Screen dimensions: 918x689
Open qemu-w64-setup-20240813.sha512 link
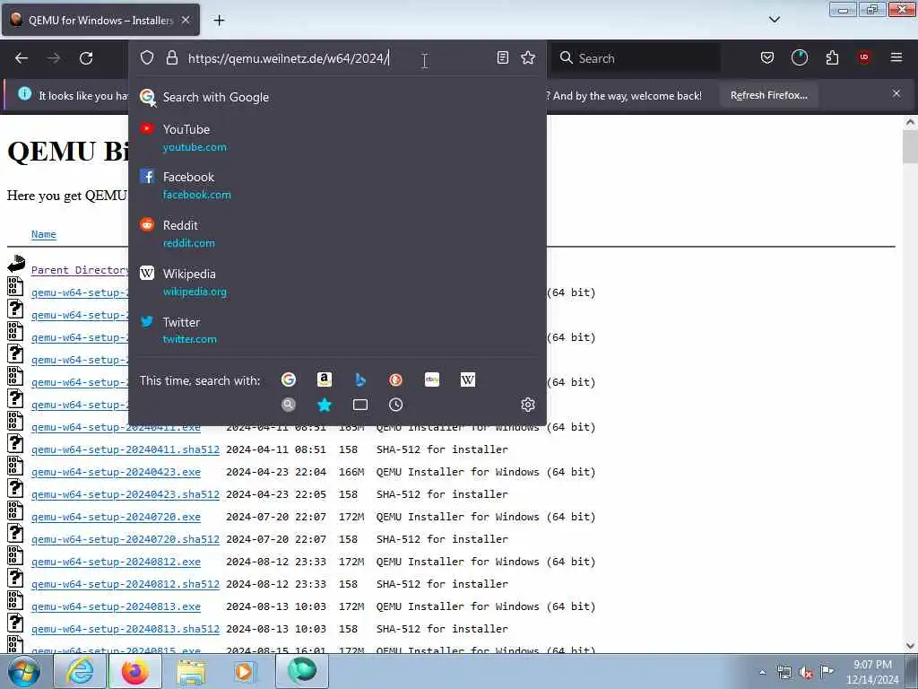126,629
